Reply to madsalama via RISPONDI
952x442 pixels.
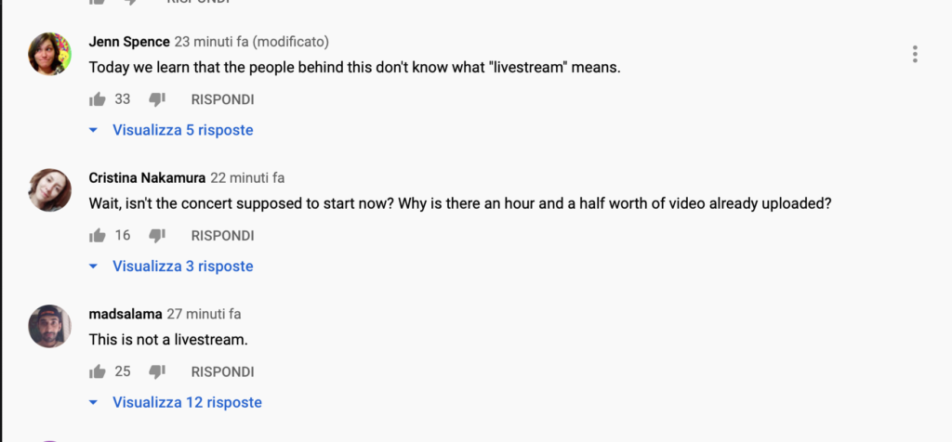coord(223,371)
